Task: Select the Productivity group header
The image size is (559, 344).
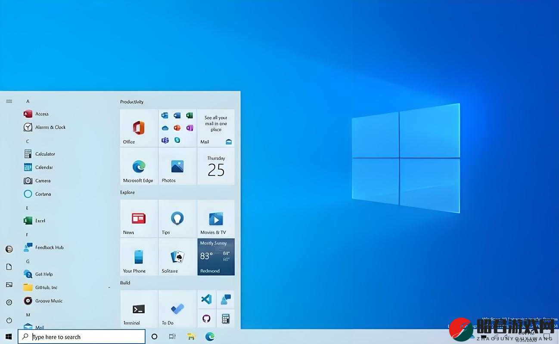Action: point(132,102)
